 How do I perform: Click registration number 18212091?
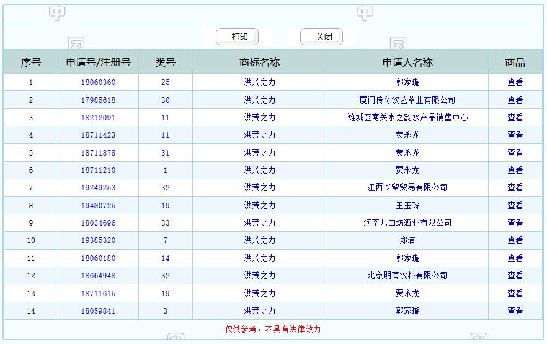coord(98,117)
